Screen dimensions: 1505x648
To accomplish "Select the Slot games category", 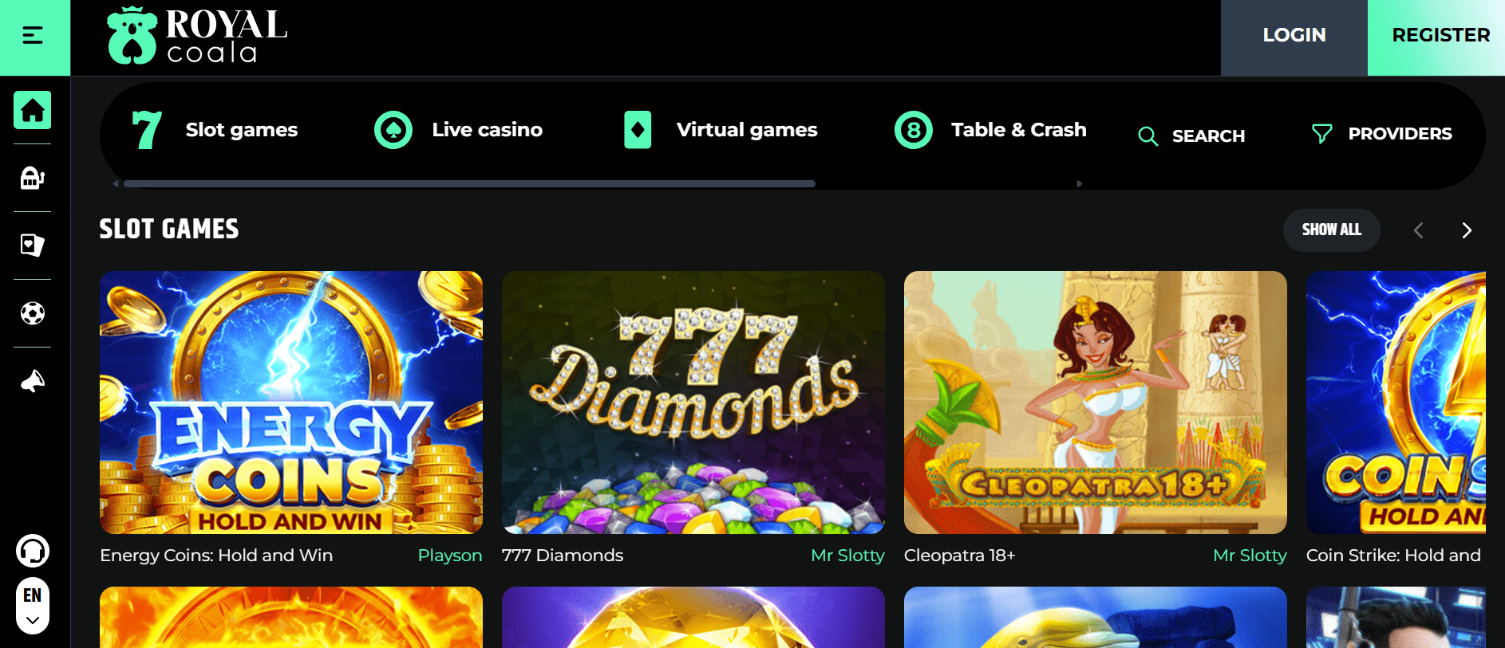I will [x=215, y=130].
